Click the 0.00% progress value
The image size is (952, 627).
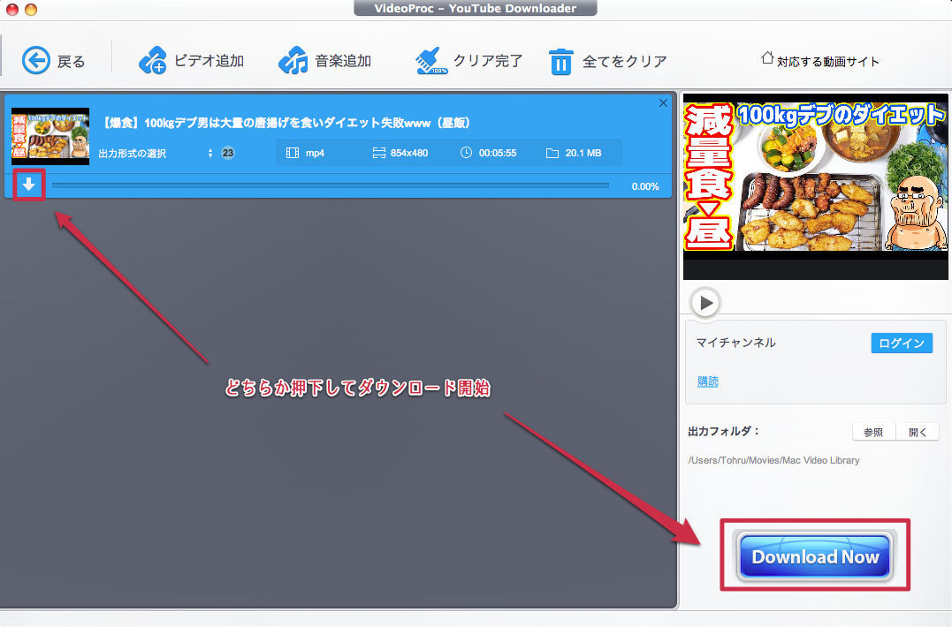pyautogui.click(x=645, y=186)
